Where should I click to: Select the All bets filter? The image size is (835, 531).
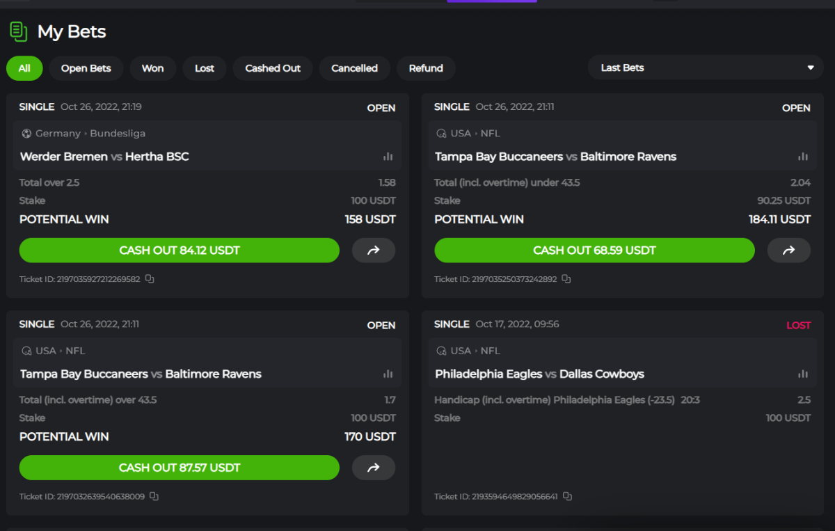pyautogui.click(x=24, y=68)
